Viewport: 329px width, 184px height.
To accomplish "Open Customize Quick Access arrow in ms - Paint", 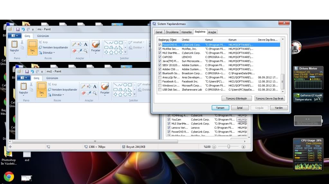I will tap(33, 30).
